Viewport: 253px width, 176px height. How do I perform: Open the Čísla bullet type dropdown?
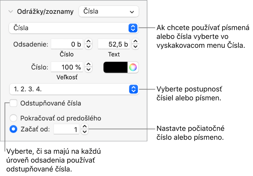[x=74, y=28]
